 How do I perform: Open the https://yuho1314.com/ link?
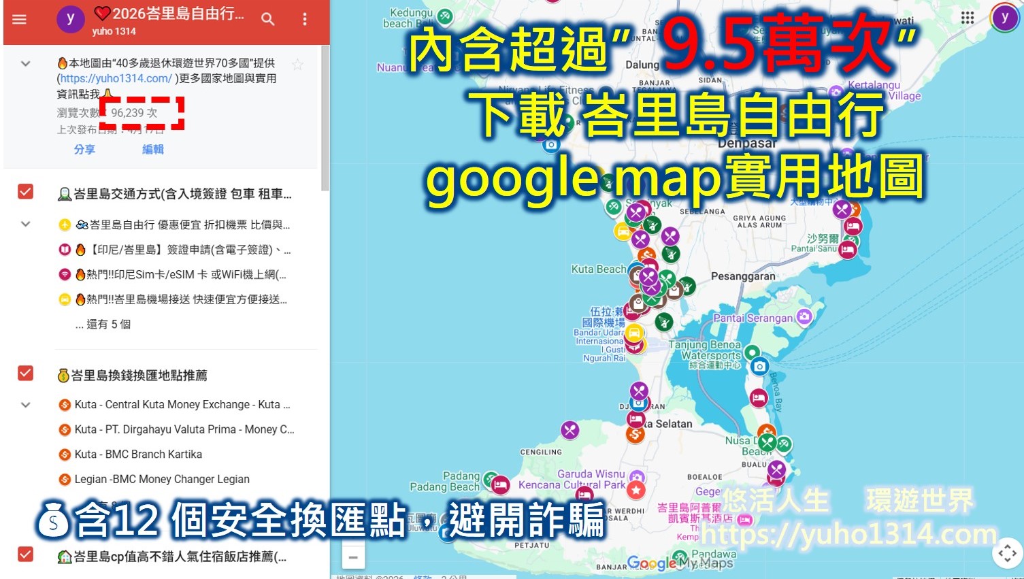coord(116,78)
